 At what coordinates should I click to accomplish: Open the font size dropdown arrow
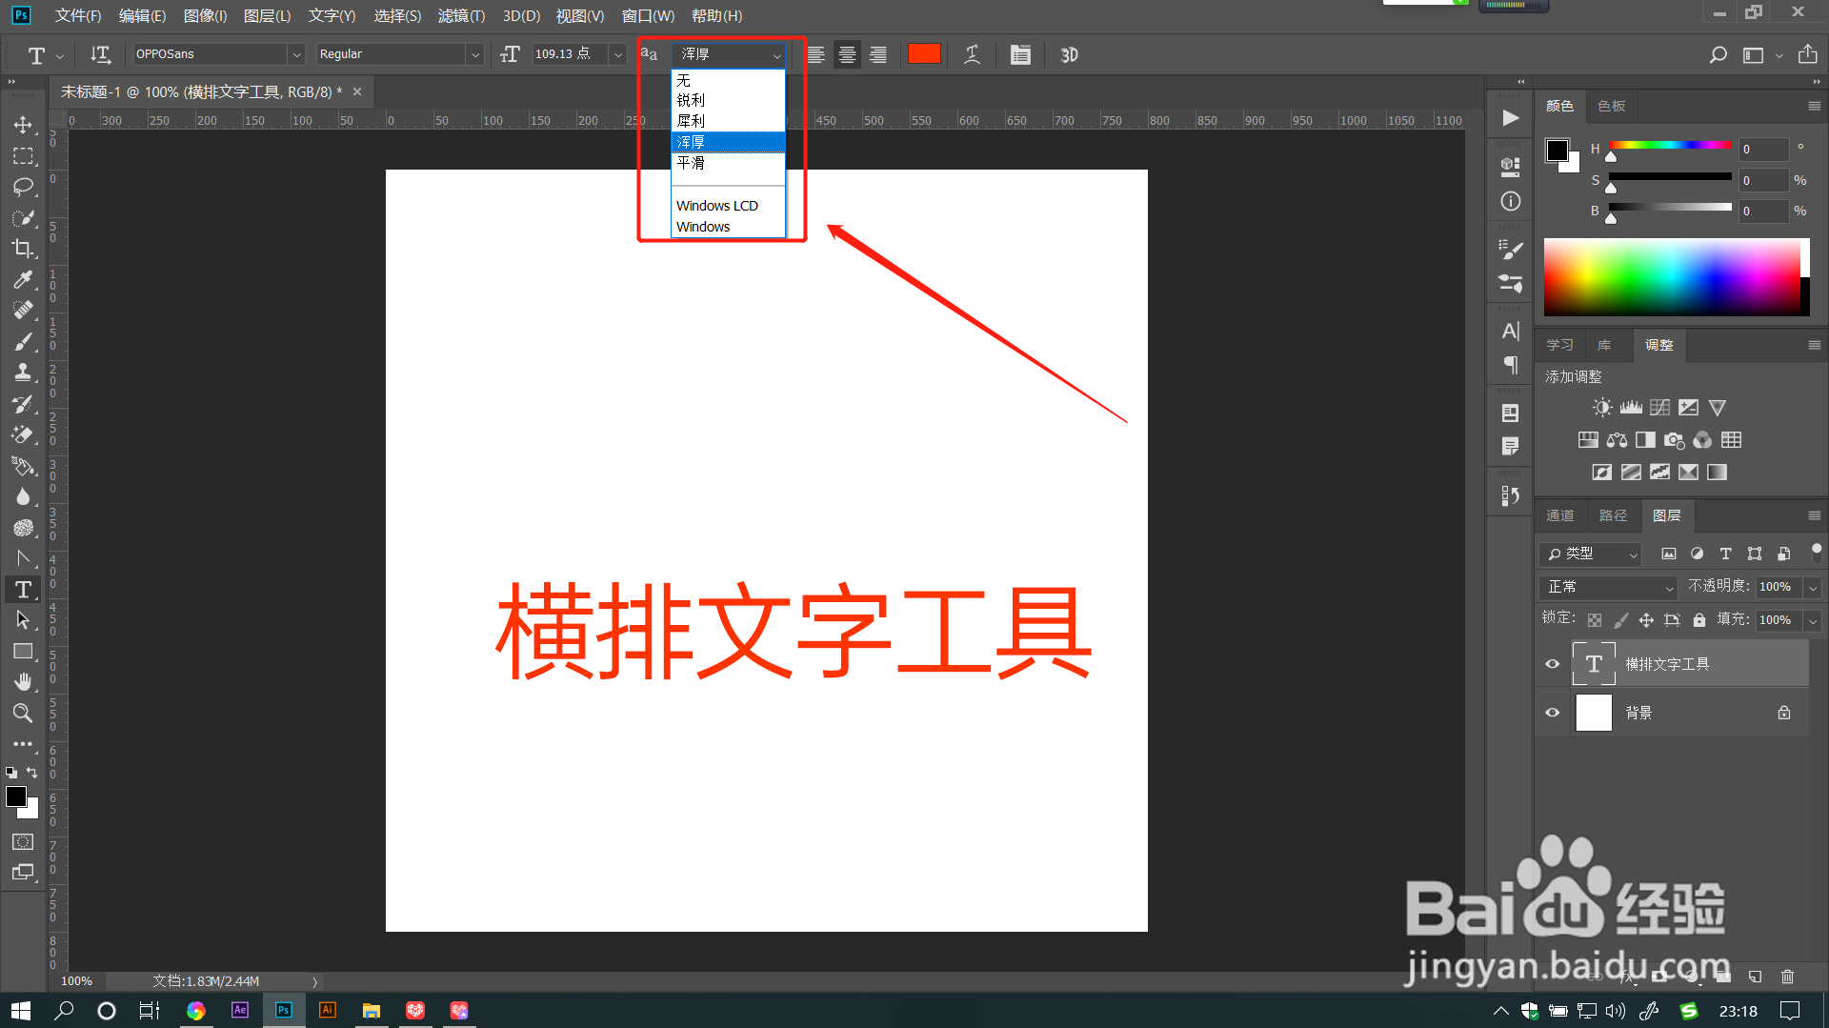618,54
